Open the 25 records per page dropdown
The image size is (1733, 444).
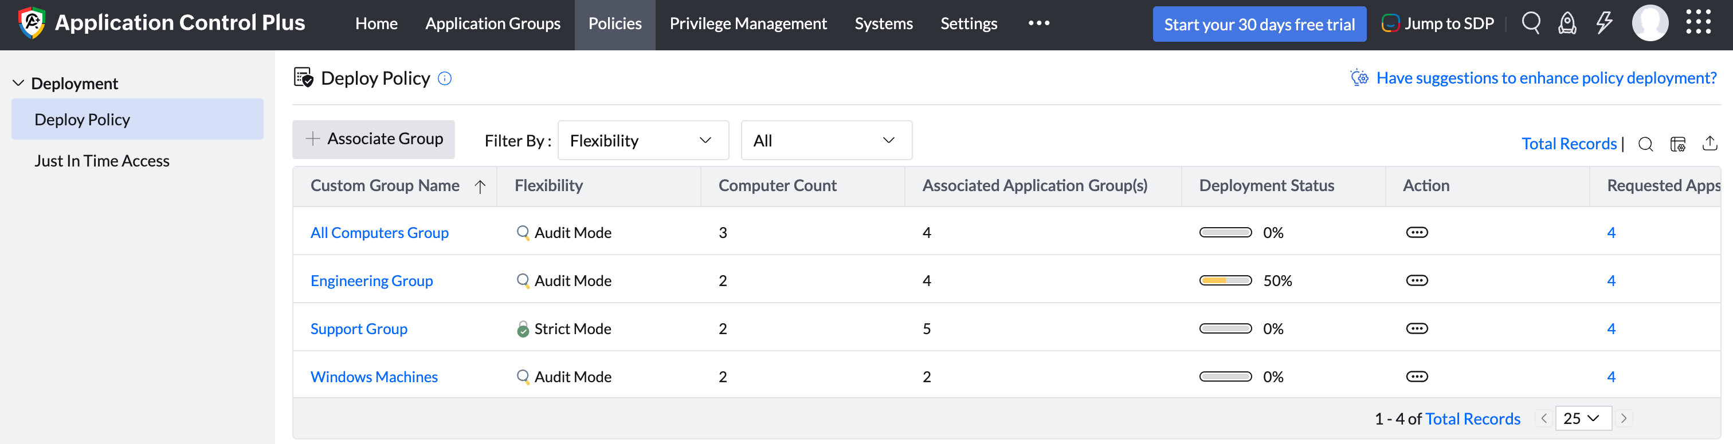click(x=1583, y=418)
